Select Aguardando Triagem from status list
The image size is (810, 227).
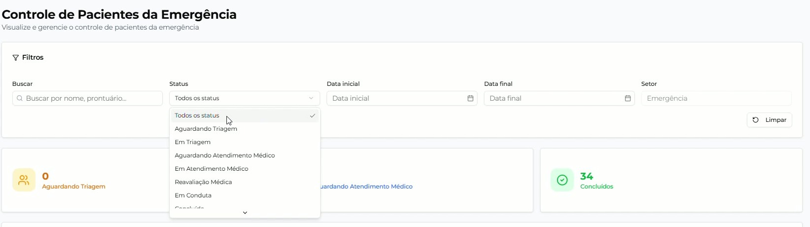(x=245, y=129)
